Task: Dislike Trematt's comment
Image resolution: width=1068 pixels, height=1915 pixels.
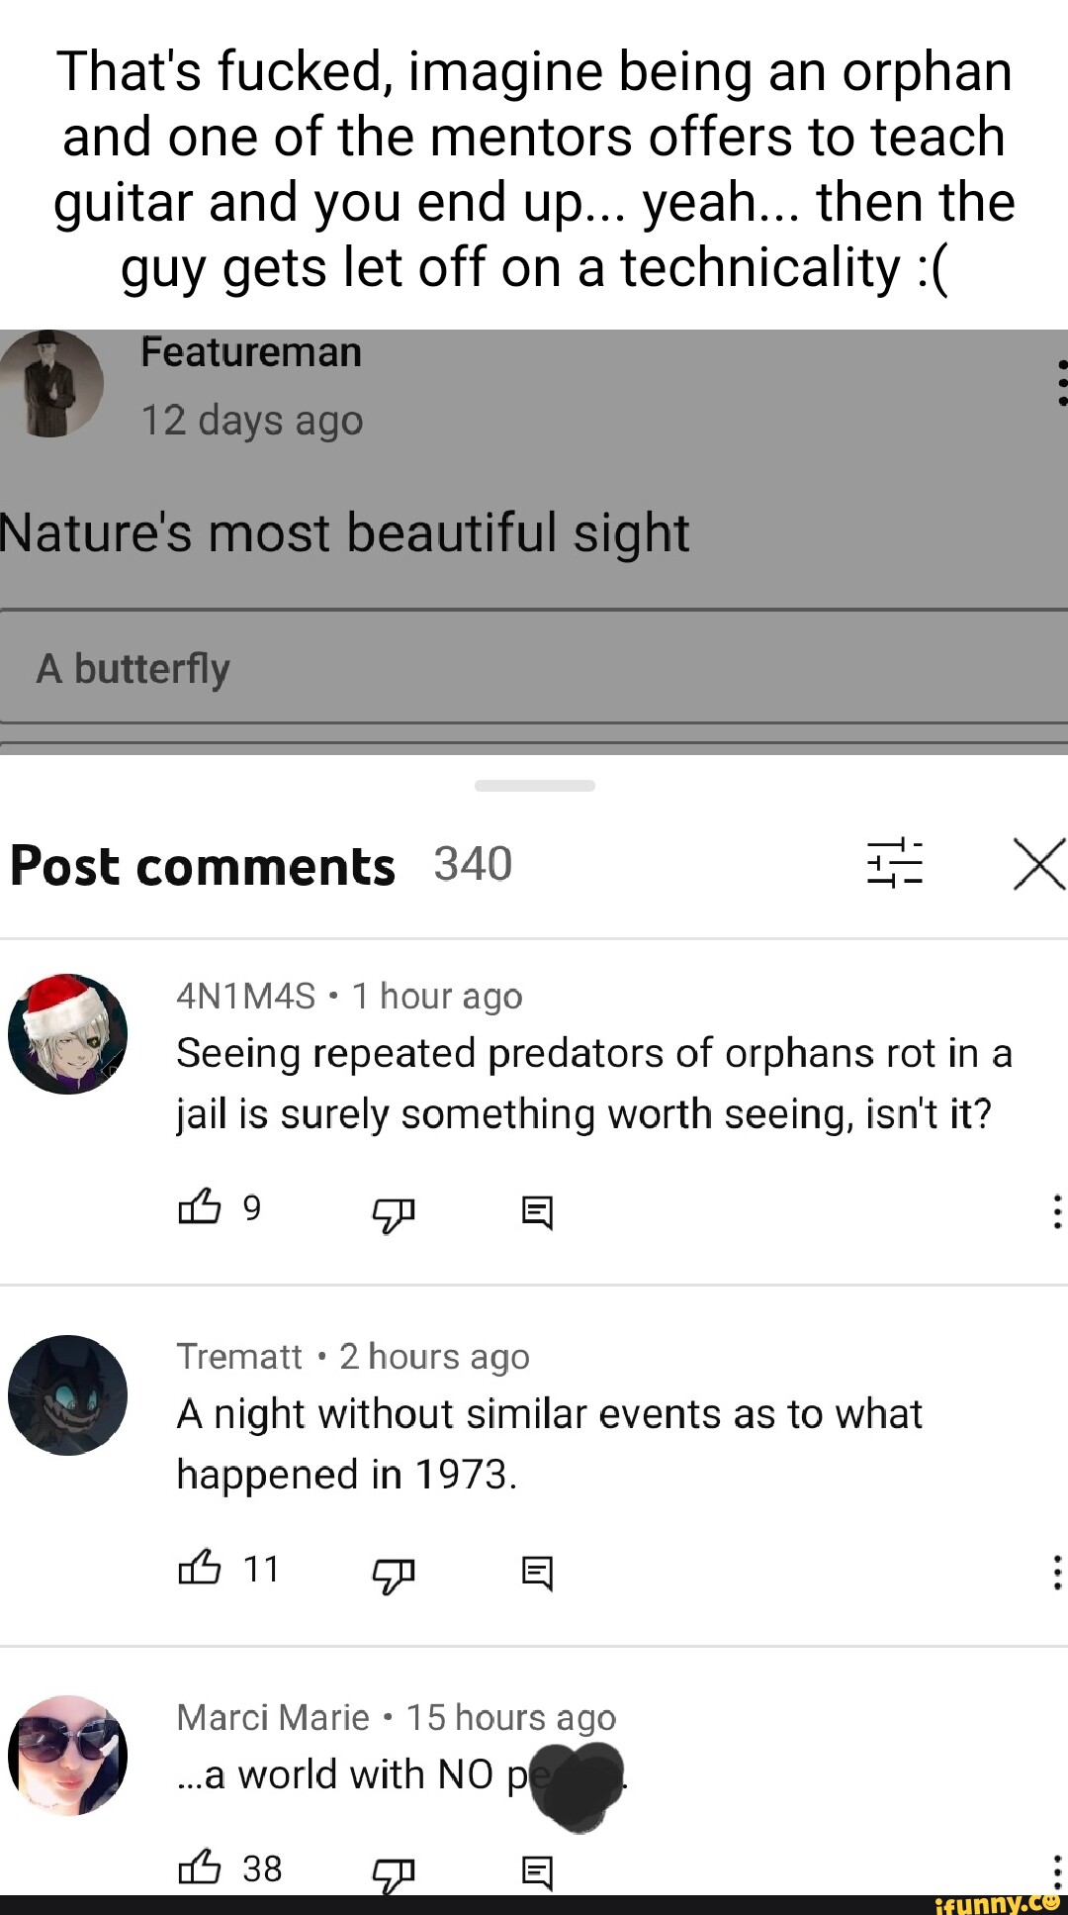Action: click(393, 1574)
